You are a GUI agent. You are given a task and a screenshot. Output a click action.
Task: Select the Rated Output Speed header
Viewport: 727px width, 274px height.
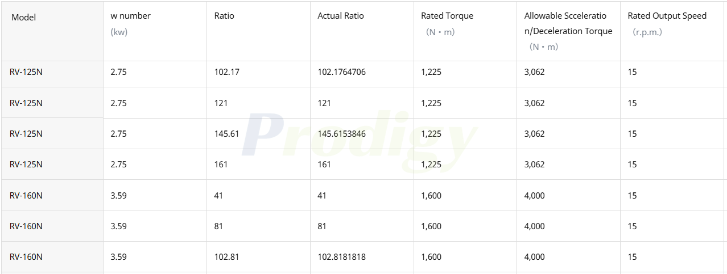(x=672, y=31)
